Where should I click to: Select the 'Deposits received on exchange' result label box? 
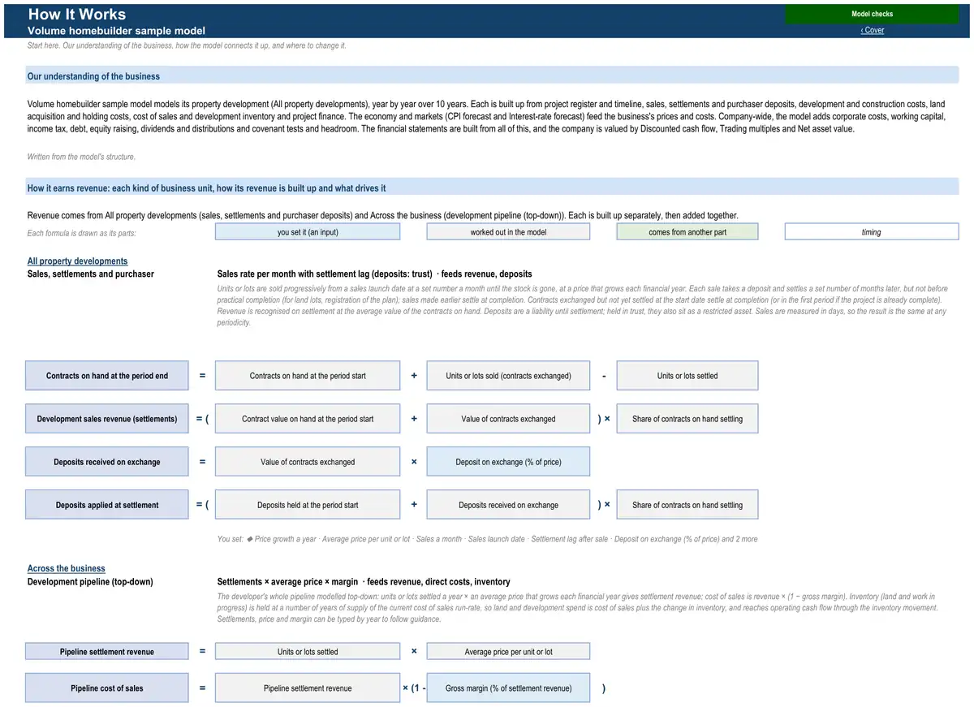coord(107,462)
